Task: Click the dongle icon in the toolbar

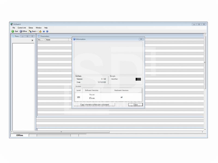Action: [x=40, y=31]
